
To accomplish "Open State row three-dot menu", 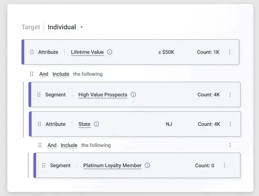I will click(x=230, y=124).
